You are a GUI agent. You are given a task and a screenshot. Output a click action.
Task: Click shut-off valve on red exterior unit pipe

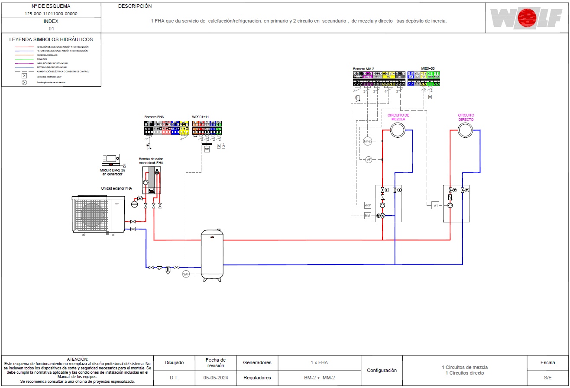point(133,222)
